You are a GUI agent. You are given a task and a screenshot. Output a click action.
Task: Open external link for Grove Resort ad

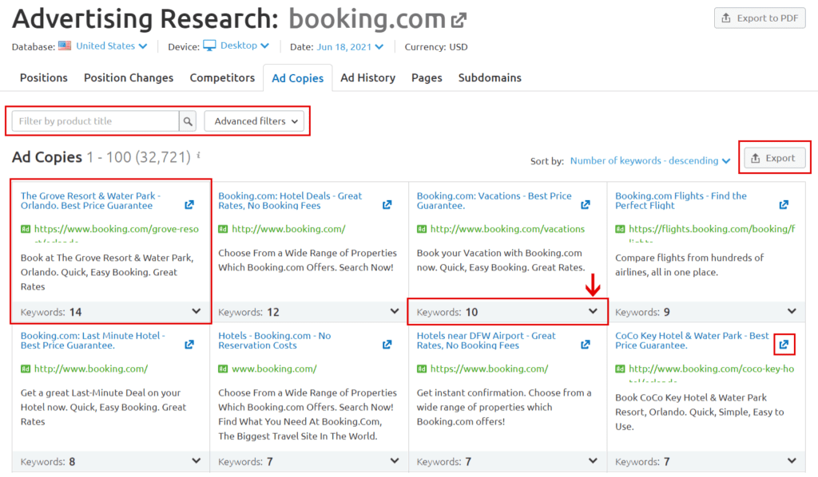click(189, 205)
